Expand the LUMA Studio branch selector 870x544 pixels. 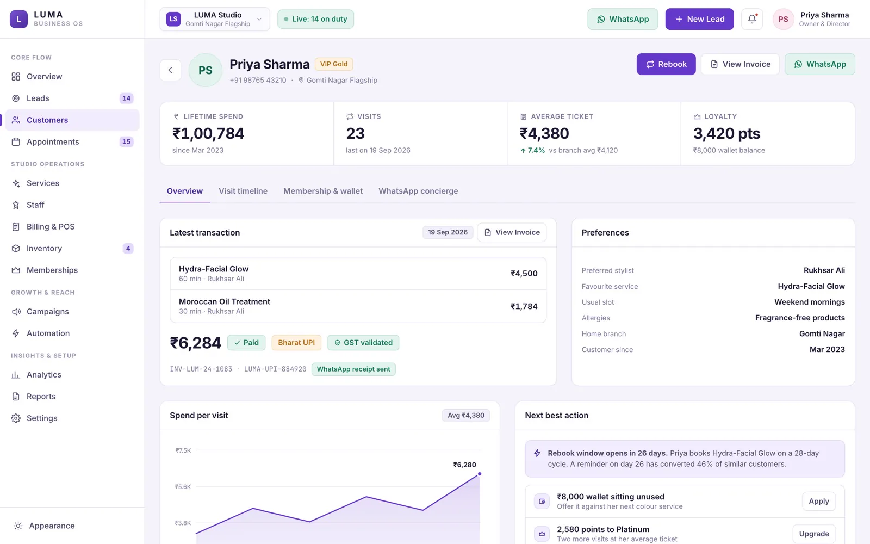(x=215, y=19)
